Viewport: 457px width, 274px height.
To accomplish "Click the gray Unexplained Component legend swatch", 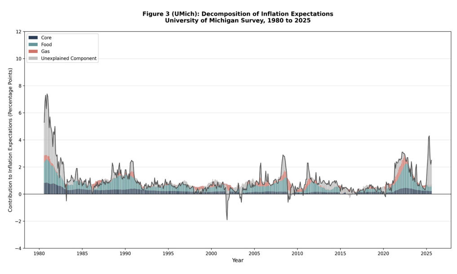I will tap(33, 58).
